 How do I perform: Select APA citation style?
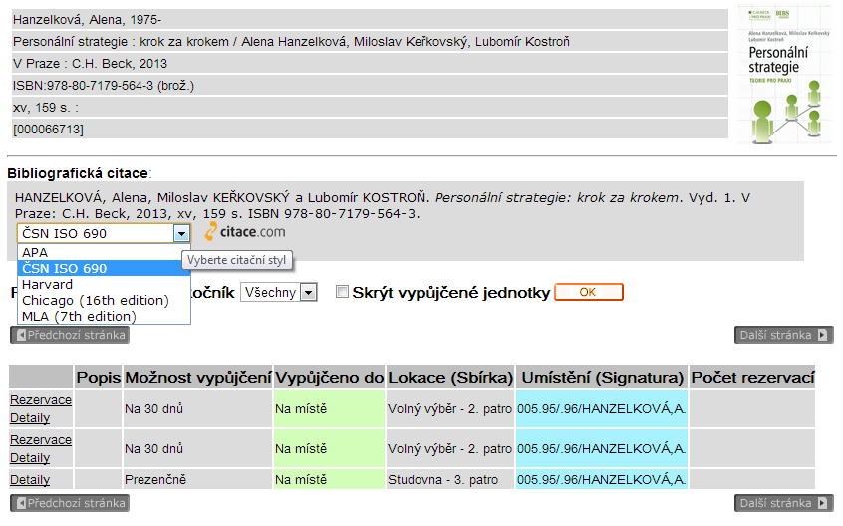click(x=104, y=252)
